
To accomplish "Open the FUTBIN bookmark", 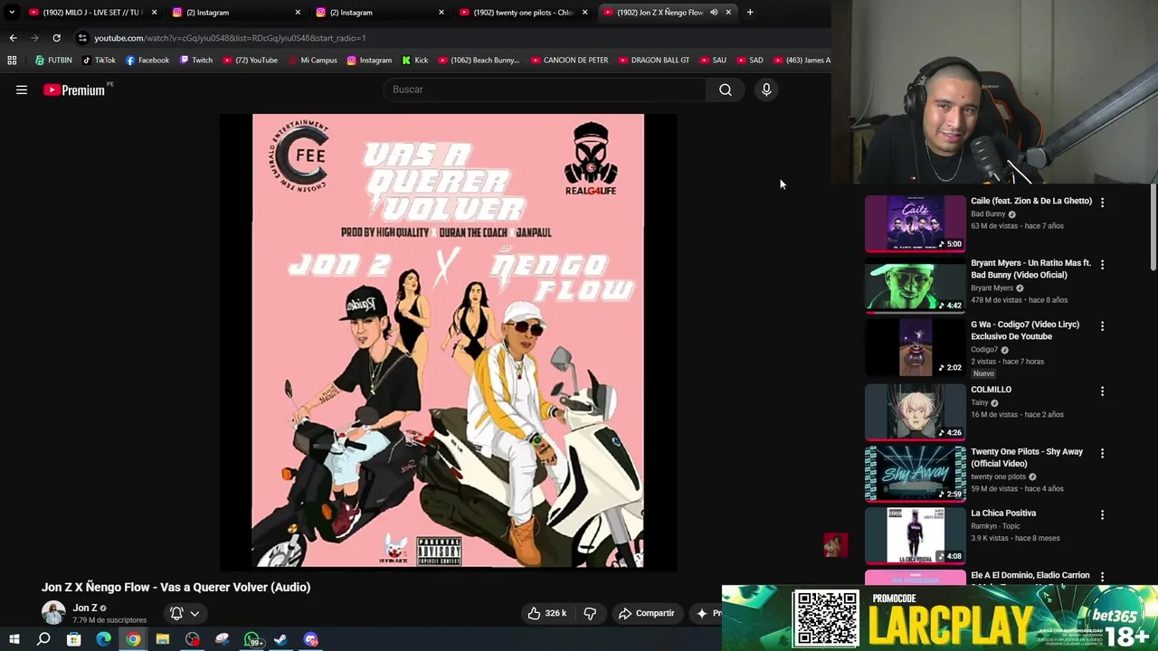I will tap(53, 61).
